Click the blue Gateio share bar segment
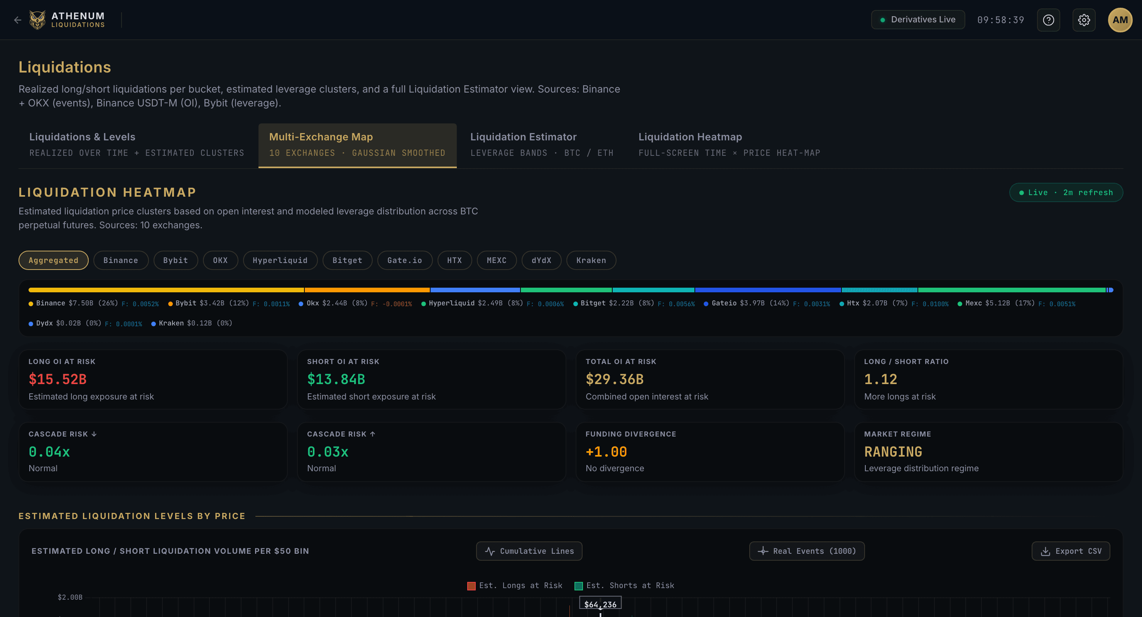The width and height of the screenshot is (1142, 617). [768, 290]
